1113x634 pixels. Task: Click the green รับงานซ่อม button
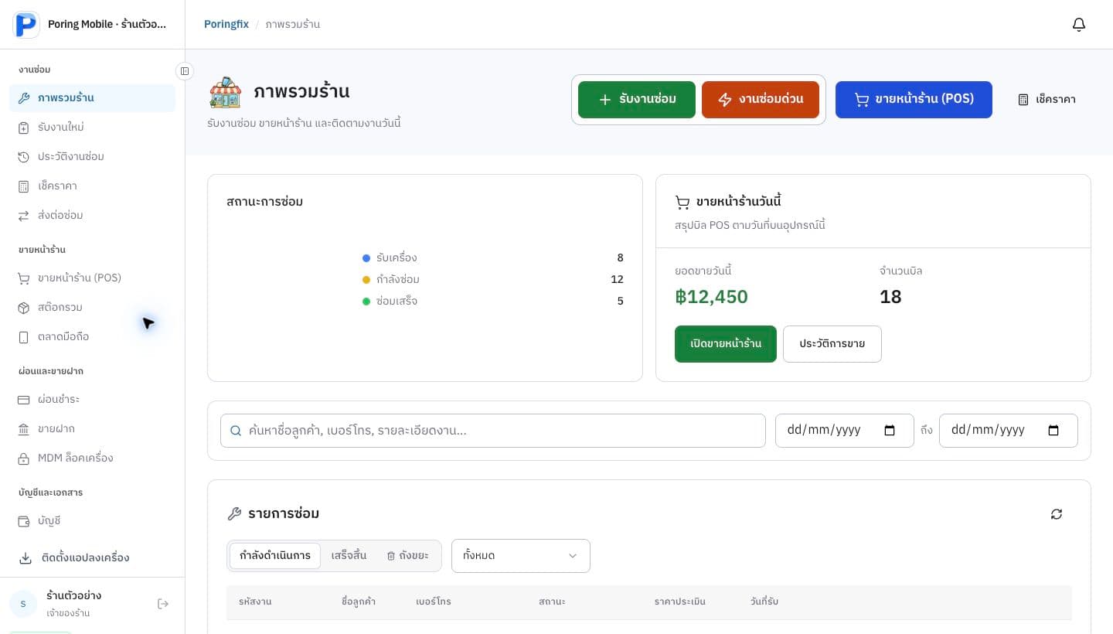click(637, 100)
